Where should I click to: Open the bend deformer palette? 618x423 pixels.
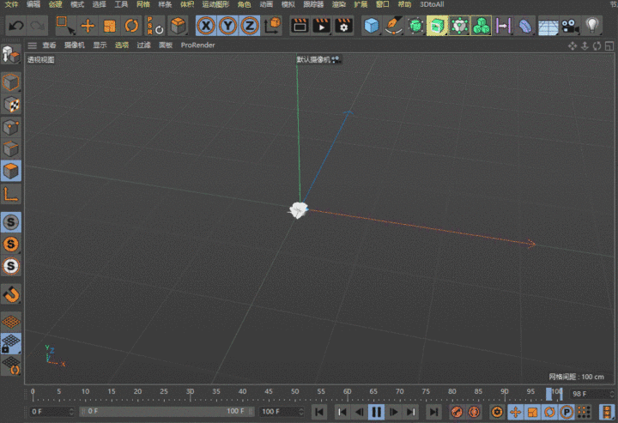(525, 26)
